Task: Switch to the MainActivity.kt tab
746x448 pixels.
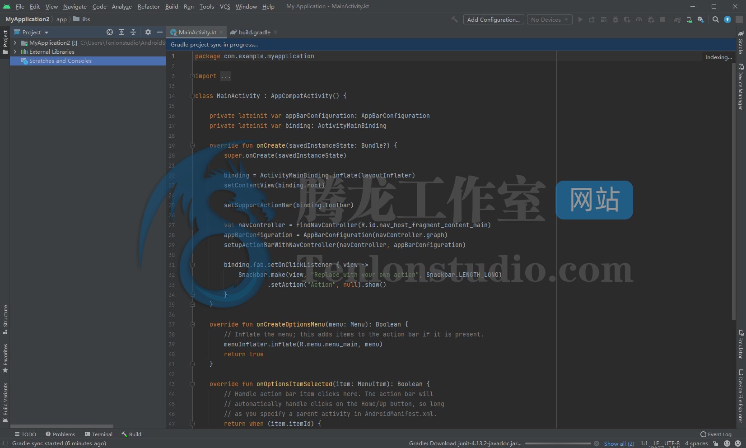Action: click(197, 32)
